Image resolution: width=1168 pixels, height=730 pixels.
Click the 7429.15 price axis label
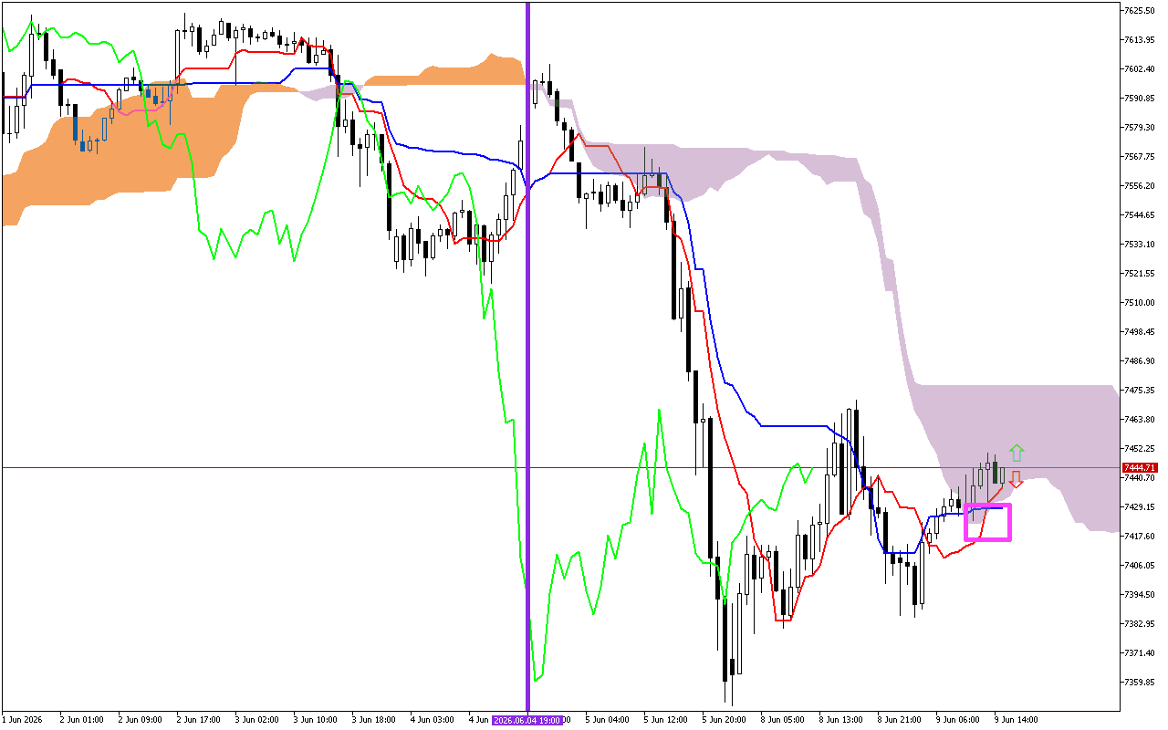1141,506
